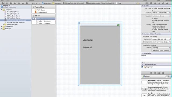Open the Project navigator folder icon
This screenshot has width=172, height=97.
point(3,3)
